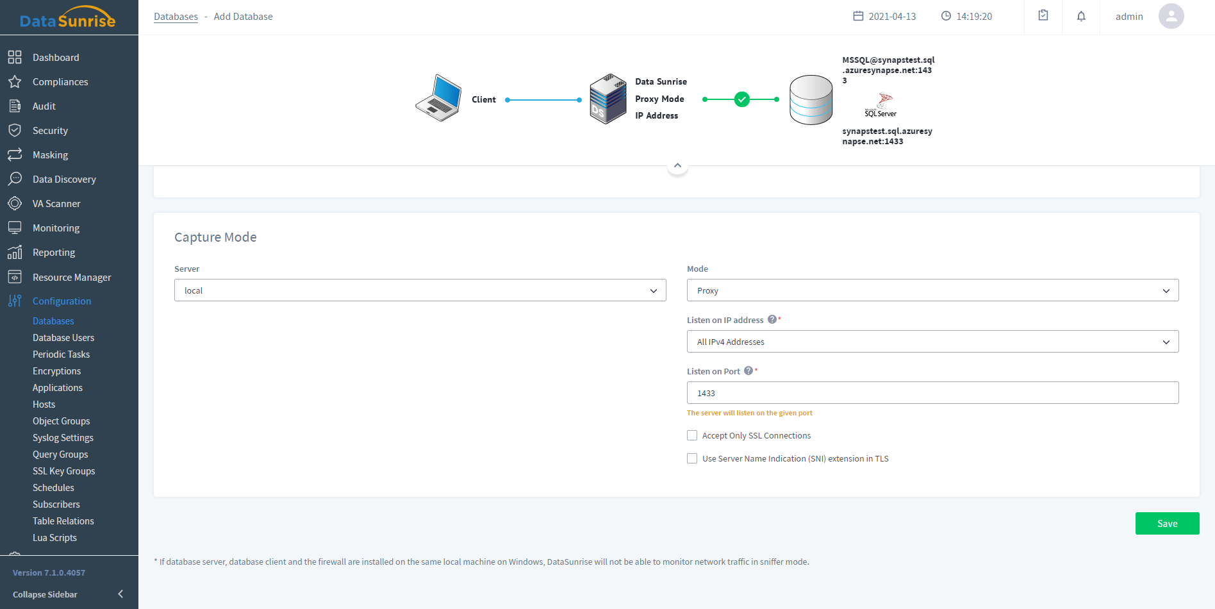Open Dashboard from the sidebar icon
Viewport: 1215px width, 609px height.
[x=15, y=57]
